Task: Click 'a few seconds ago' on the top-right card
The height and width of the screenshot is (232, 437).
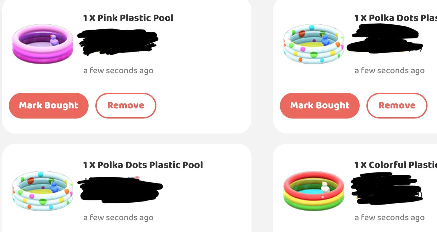Action: 389,70
